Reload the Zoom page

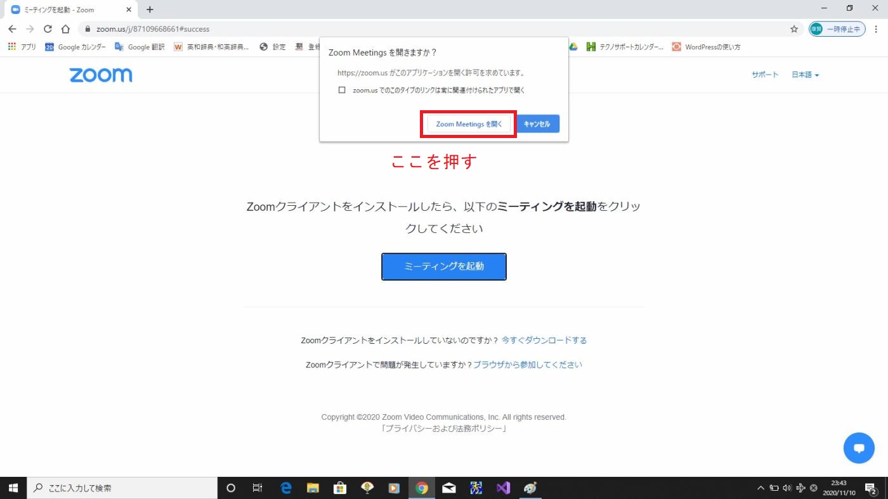48,29
